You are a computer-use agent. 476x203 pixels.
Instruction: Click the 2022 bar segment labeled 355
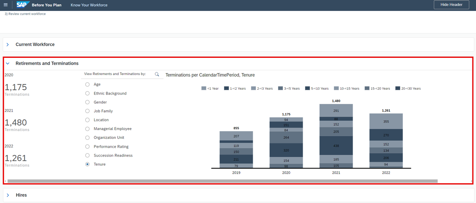pyautogui.click(x=386, y=121)
